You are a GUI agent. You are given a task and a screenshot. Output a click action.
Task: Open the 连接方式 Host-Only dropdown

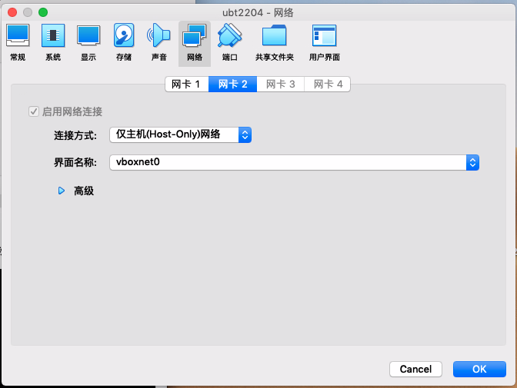click(180, 135)
